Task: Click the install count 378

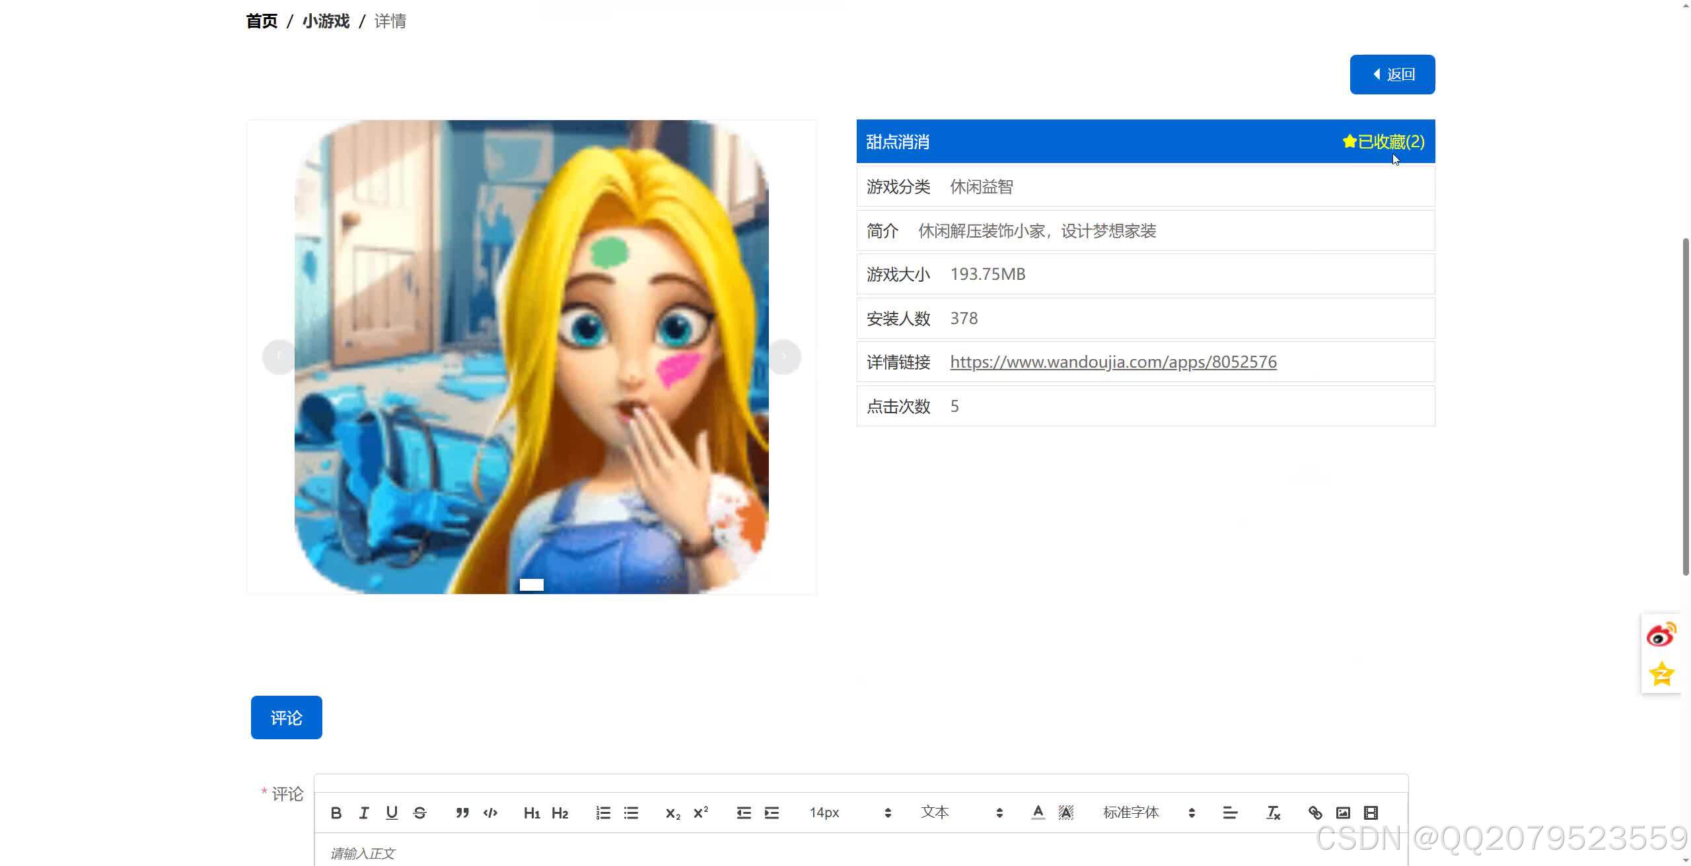Action: [964, 318]
